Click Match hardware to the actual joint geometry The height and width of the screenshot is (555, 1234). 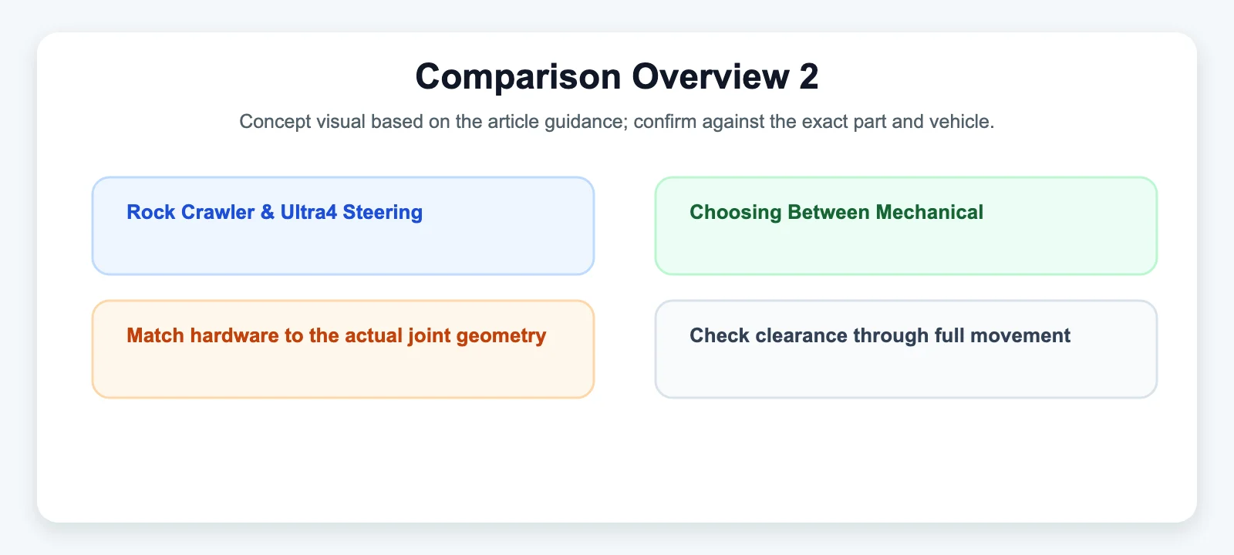(336, 335)
